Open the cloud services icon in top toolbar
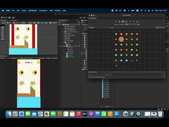169x127 pixels. (10, 18)
